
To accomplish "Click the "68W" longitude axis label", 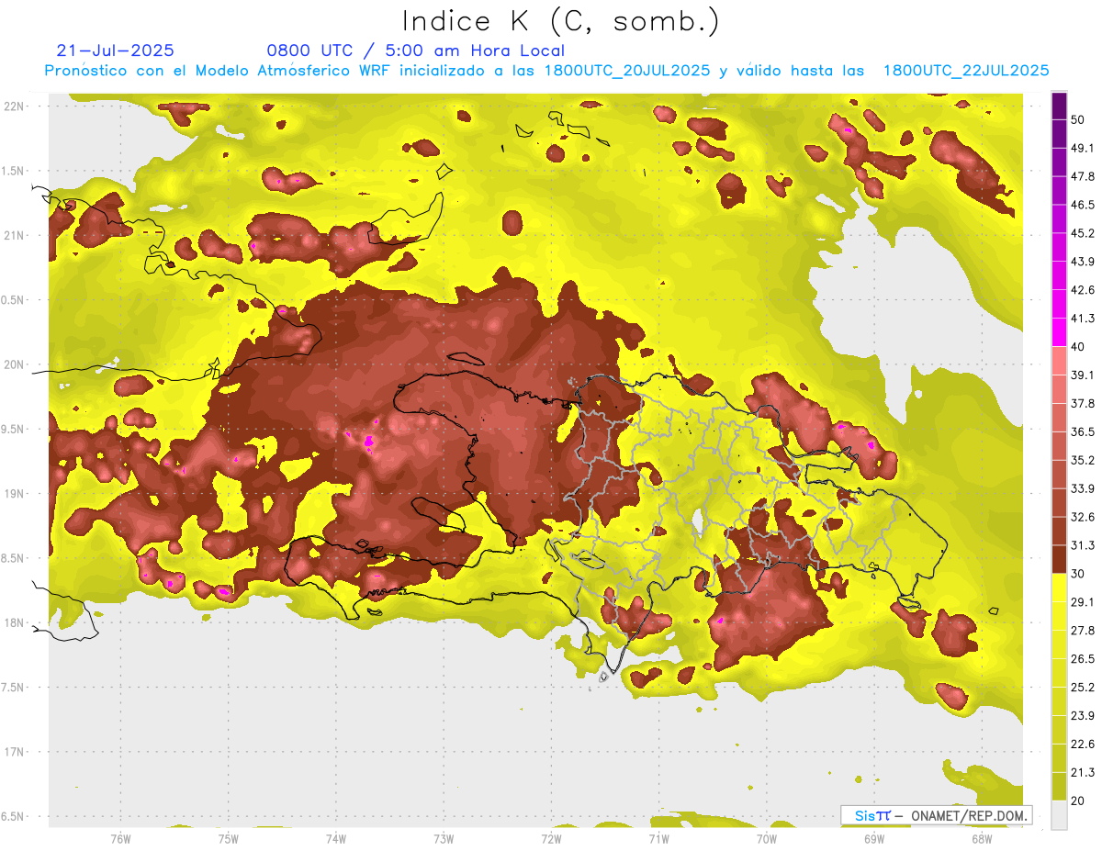I will pyautogui.click(x=982, y=837).
